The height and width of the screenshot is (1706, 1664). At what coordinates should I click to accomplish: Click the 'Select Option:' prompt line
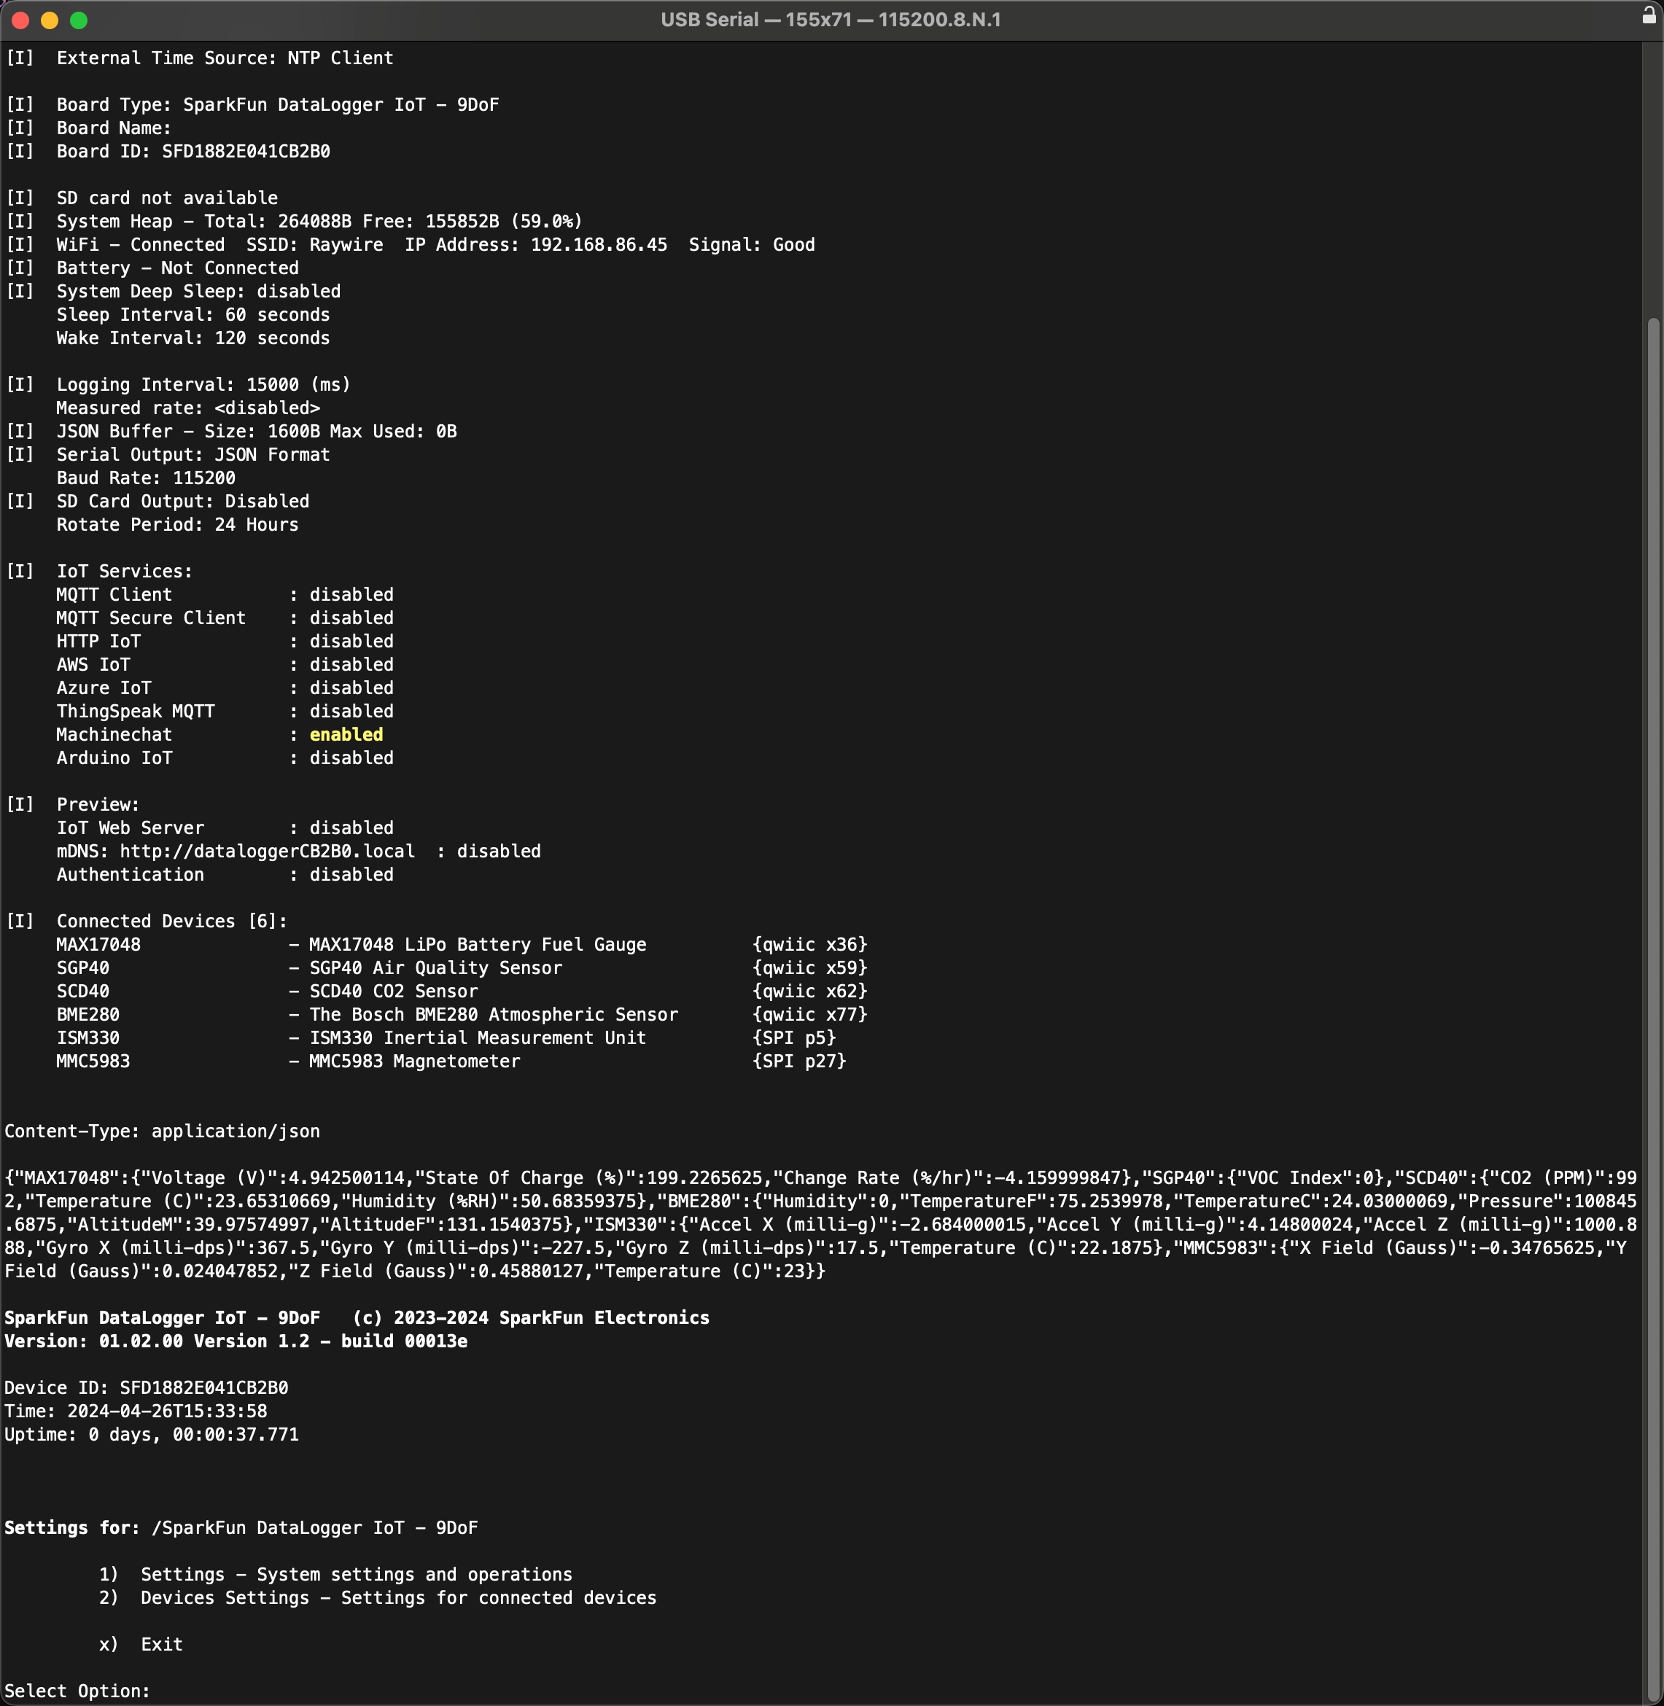pyautogui.click(x=77, y=1690)
